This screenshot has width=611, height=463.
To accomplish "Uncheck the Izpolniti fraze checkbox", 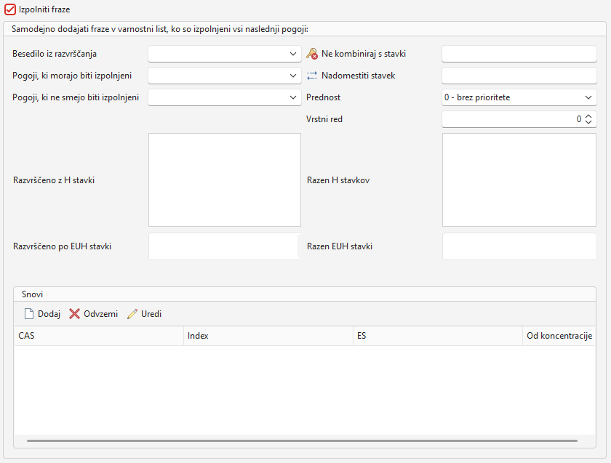I will pos(9,9).
